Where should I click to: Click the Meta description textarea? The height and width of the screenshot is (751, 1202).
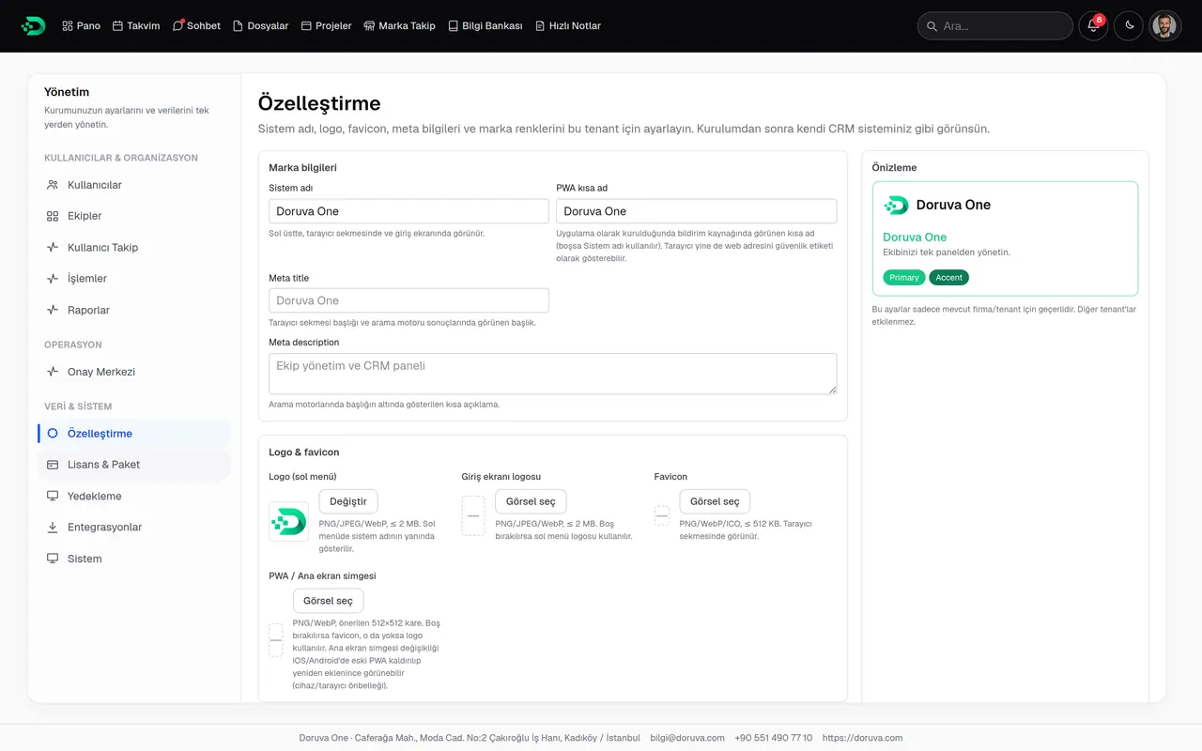(552, 374)
